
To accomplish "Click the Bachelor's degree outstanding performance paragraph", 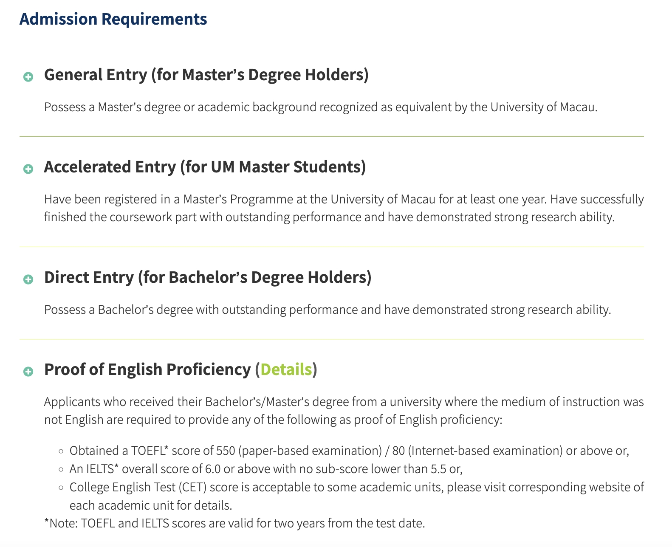I will coord(327,310).
